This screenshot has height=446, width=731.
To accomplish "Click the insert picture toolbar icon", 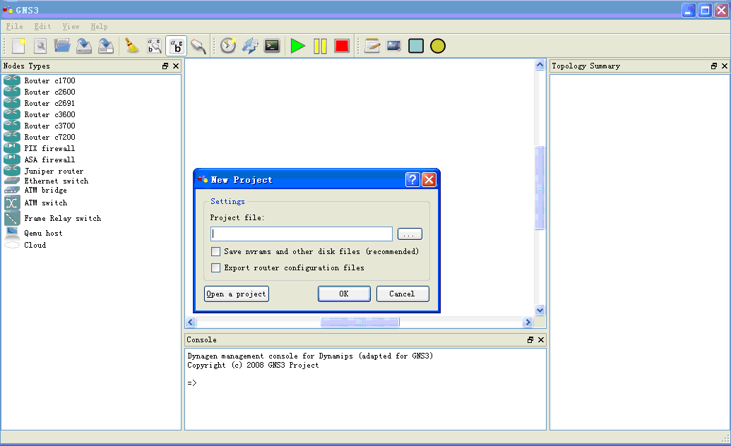I will (394, 46).
